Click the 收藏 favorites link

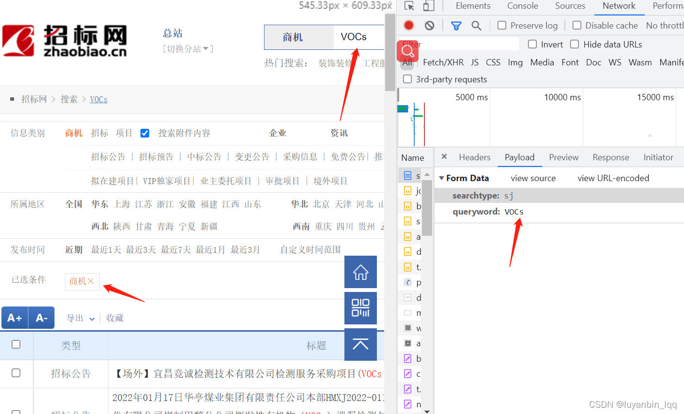coord(115,318)
